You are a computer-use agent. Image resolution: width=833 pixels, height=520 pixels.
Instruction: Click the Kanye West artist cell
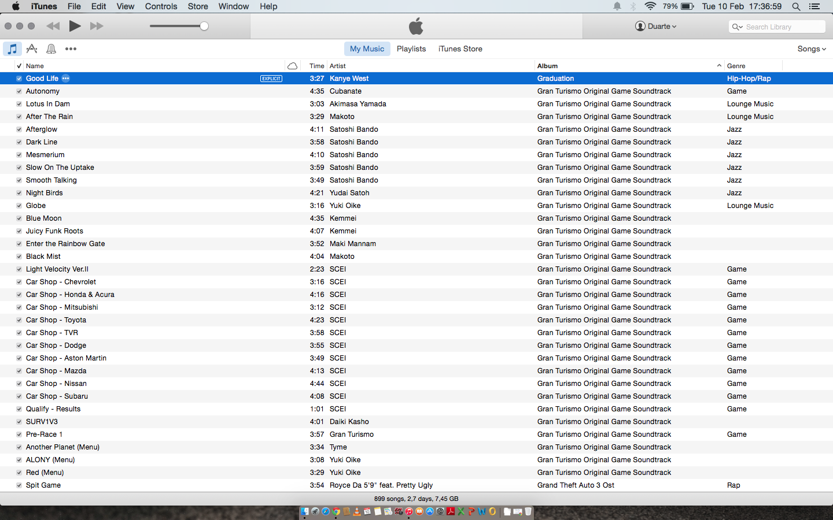point(349,79)
